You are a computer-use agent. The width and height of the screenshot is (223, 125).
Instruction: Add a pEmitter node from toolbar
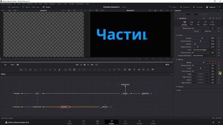(110, 70)
